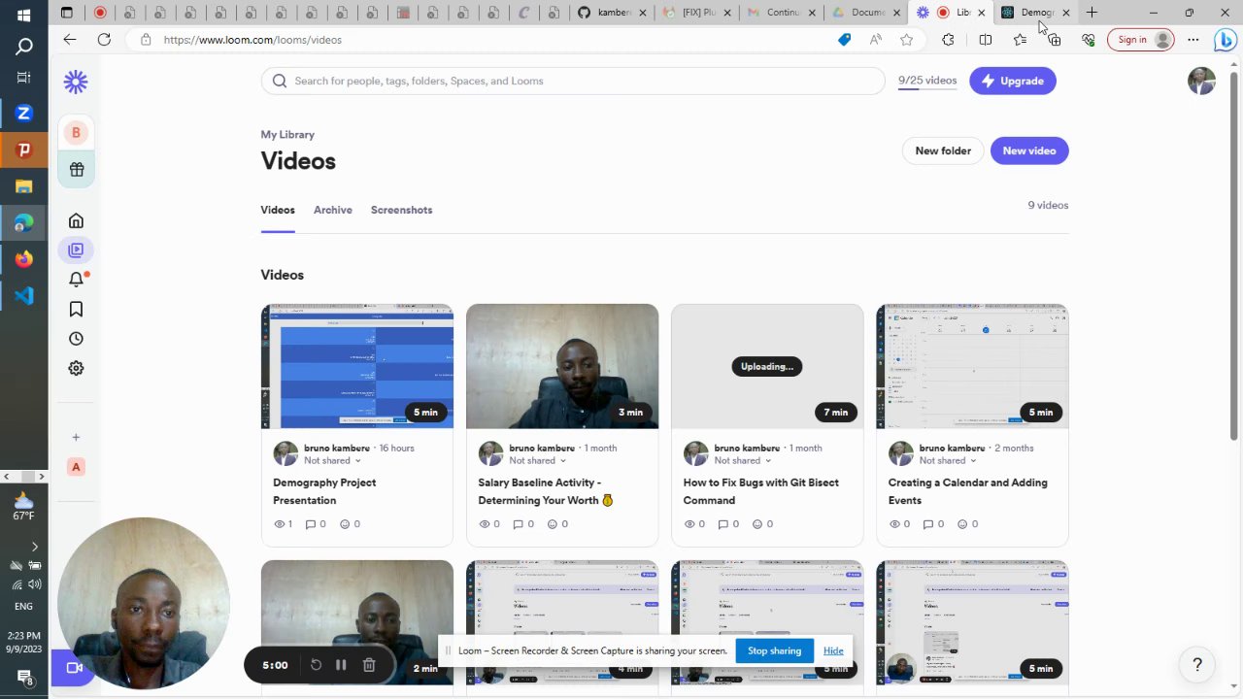Open the profile avatar menu at top right
Screen dimensions: 1243x699
(1201, 81)
